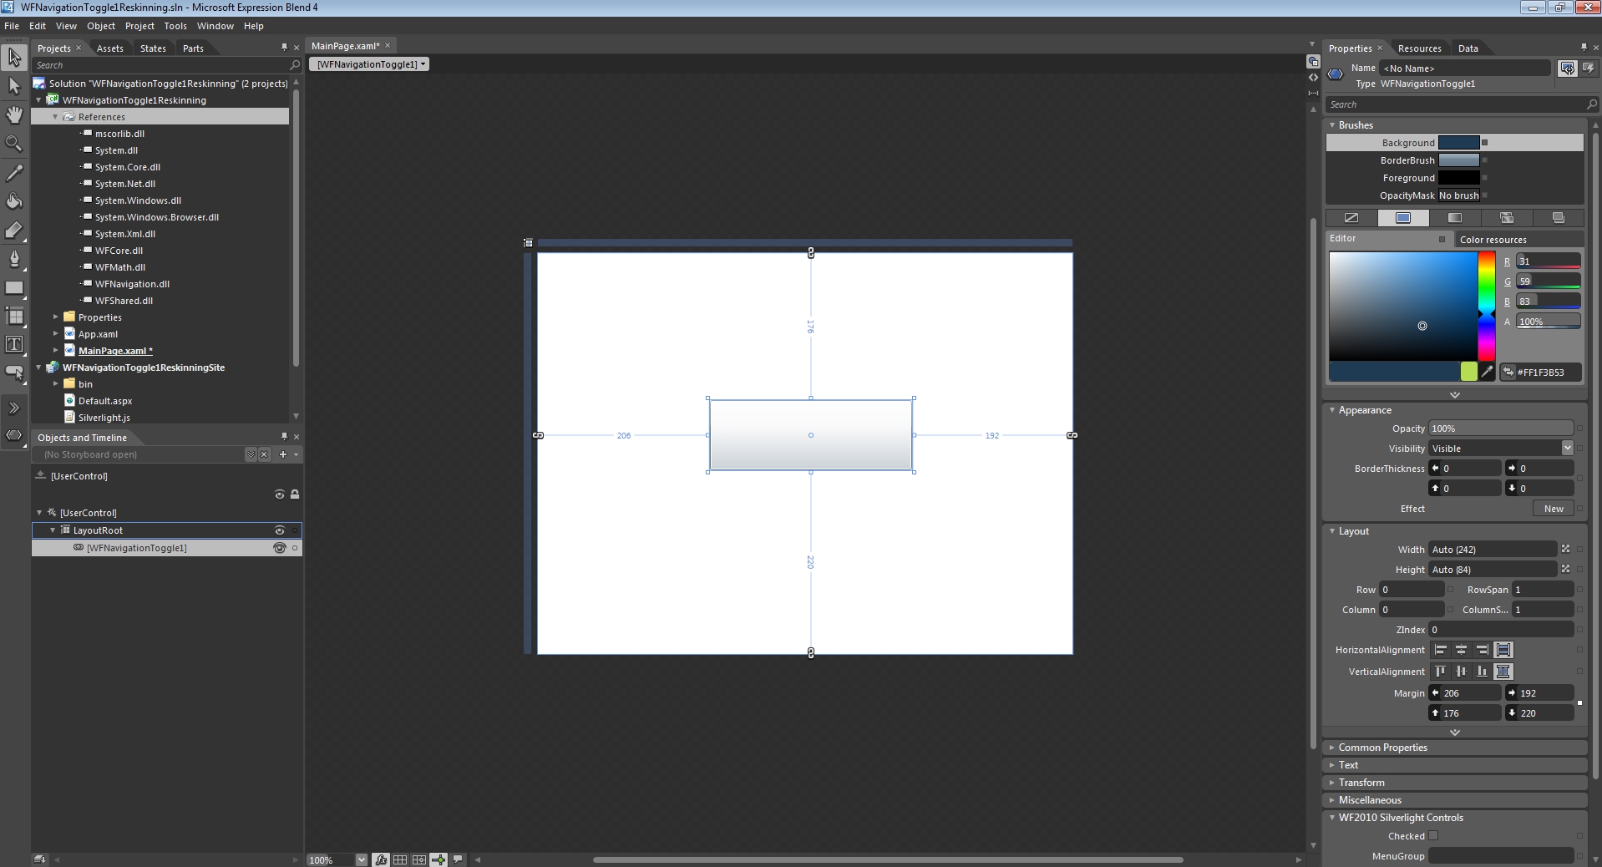The height and width of the screenshot is (867, 1602).
Task: Select the Zoom tool in the toolbox
Action: pos(14,142)
